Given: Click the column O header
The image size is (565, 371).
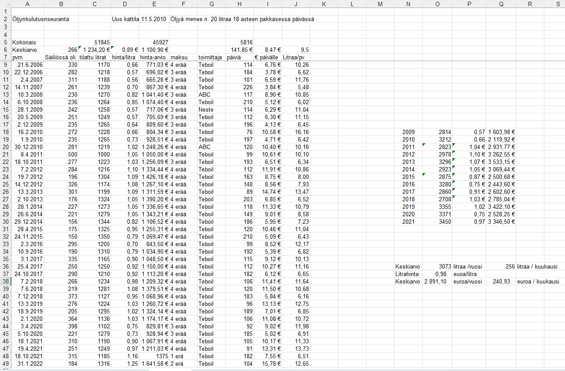Looking at the screenshot, I should 437,4.
